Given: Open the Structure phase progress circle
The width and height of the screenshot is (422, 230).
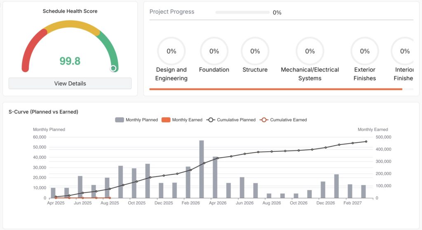Looking at the screenshot, I should 255,51.
